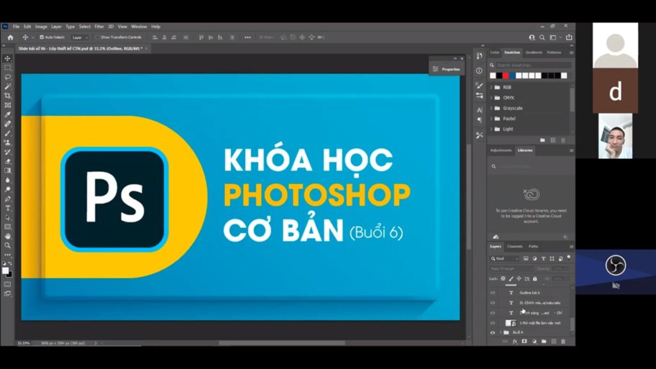Image resolution: width=656 pixels, height=369 pixels.
Task: Open the blend mode Pass Through dropdown
Action: click(512, 268)
